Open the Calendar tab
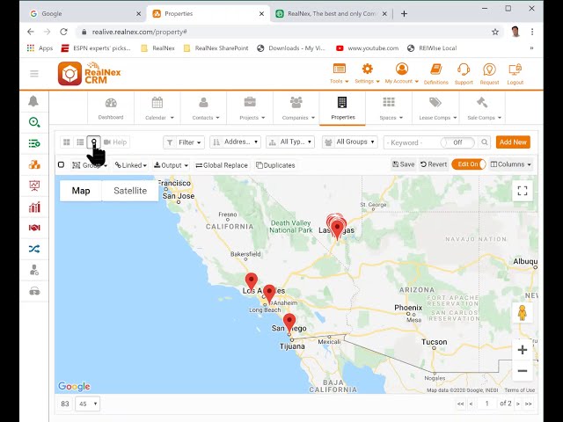This screenshot has height=422, width=563. [157, 108]
